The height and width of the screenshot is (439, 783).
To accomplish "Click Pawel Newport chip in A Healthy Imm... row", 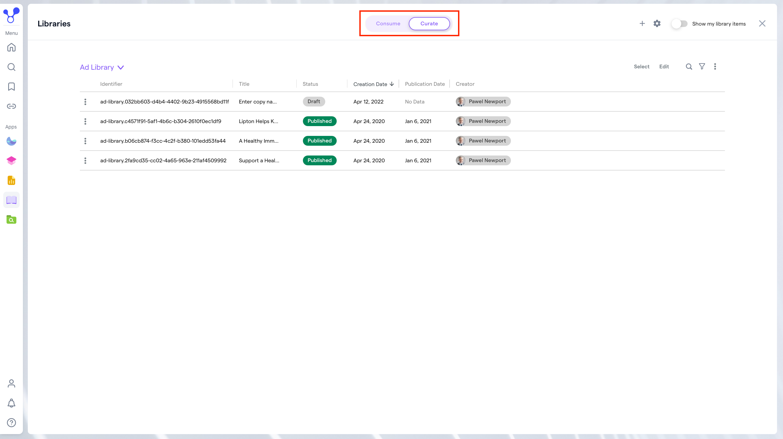I will (x=483, y=141).
